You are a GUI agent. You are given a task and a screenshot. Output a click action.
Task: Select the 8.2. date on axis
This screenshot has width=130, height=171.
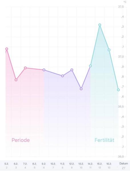click(x=35, y=164)
